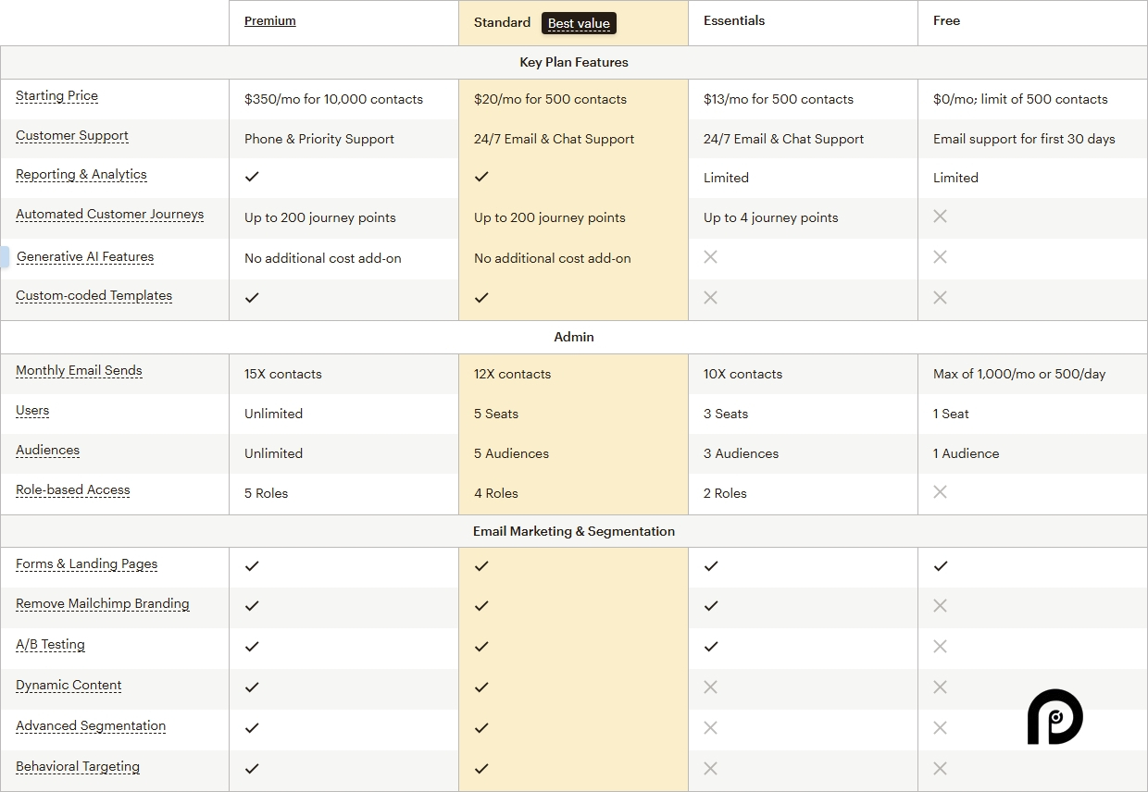
Task: Open the Monthly Email Sends definition
Action: [x=79, y=370]
